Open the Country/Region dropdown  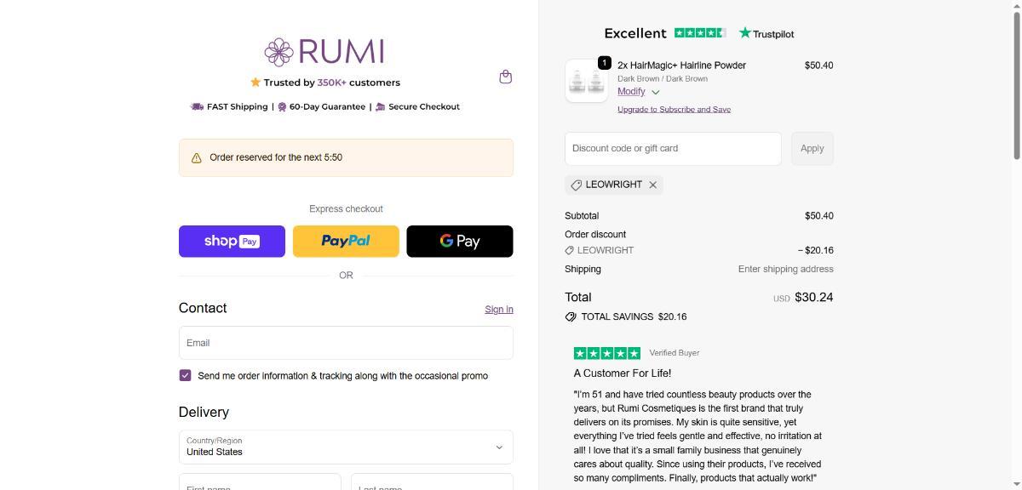click(x=346, y=447)
